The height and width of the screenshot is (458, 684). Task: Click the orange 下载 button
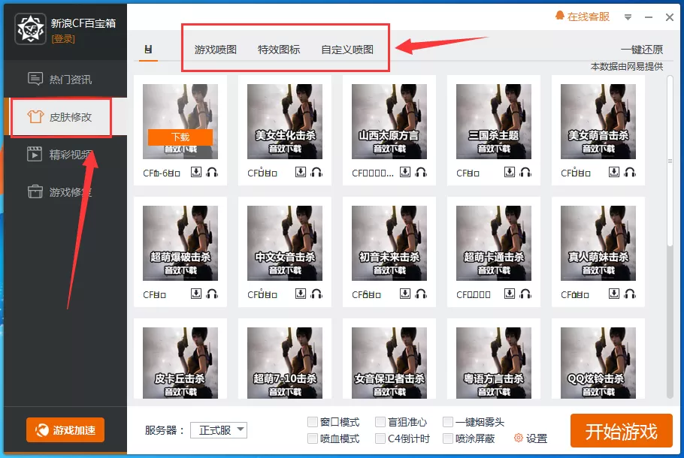coord(180,137)
